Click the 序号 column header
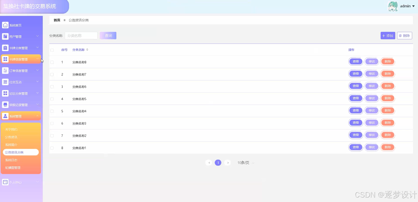Image resolution: width=418 pixels, height=202 pixels. point(64,50)
